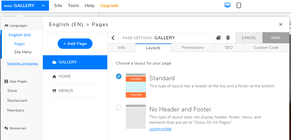Go back using the left chevron
The image size is (291, 140).
coord(113,38)
